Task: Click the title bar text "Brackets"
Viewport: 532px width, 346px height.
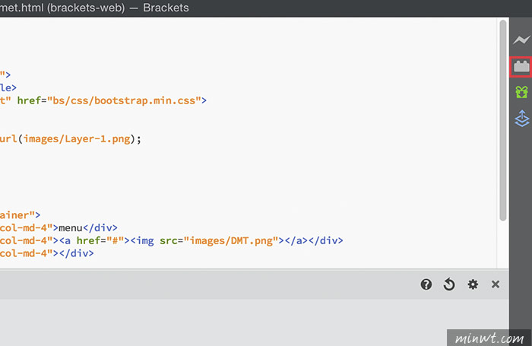Action: pos(166,8)
